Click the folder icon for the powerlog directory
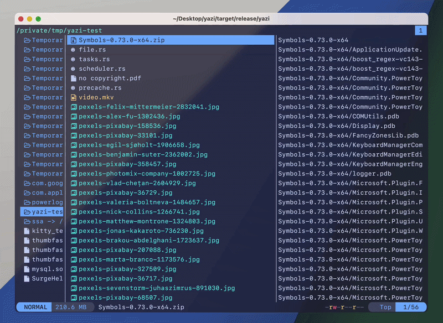This screenshot has width=443, height=323. [x=27, y=202]
